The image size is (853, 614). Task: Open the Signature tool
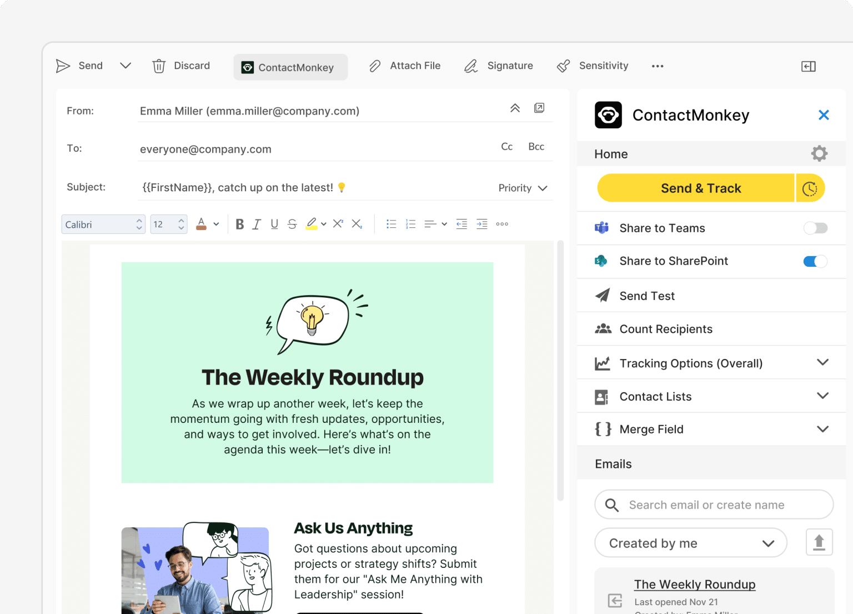498,66
